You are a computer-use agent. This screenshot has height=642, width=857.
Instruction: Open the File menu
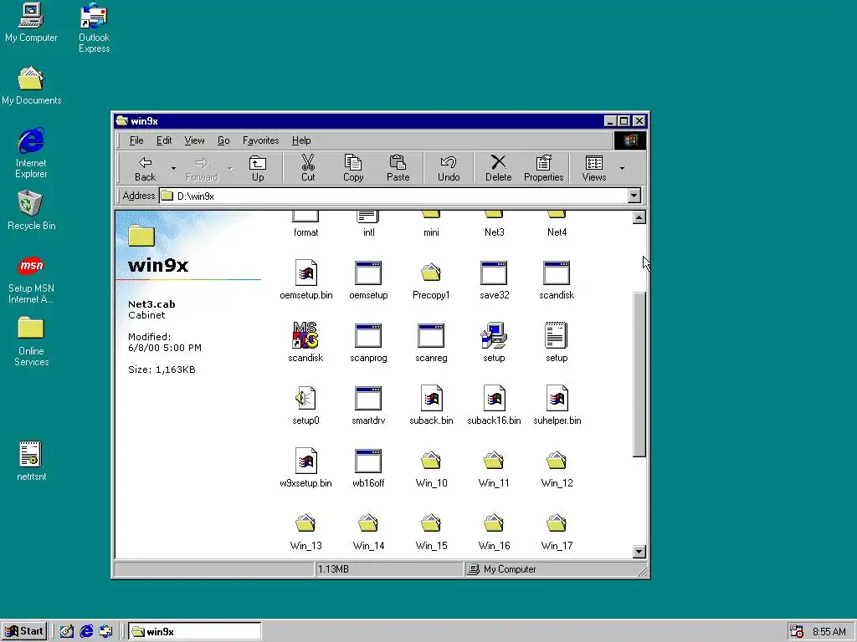[136, 140]
